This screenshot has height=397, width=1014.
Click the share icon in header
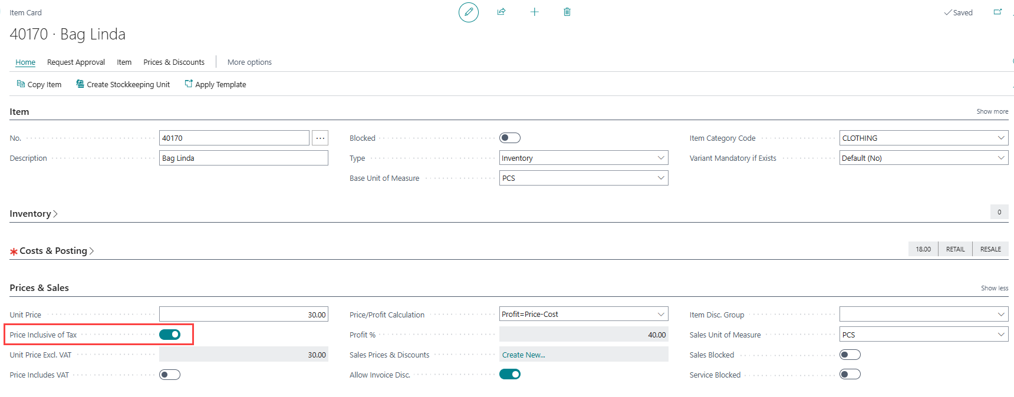[501, 12]
